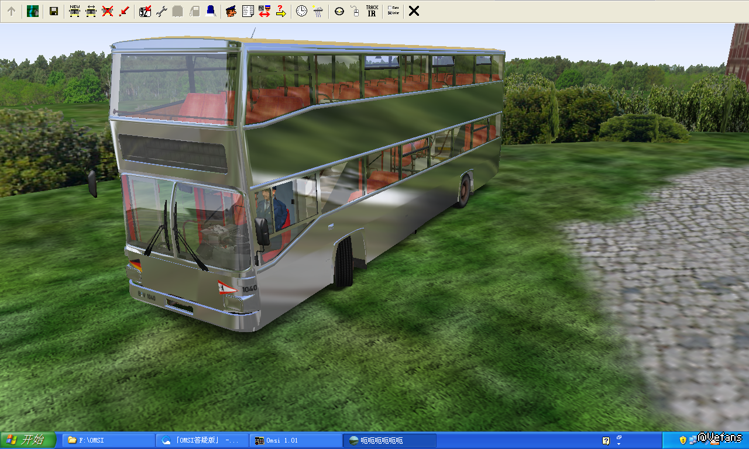Click the save (floppy disk) icon
The image size is (749, 449).
[x=53, y=11]
